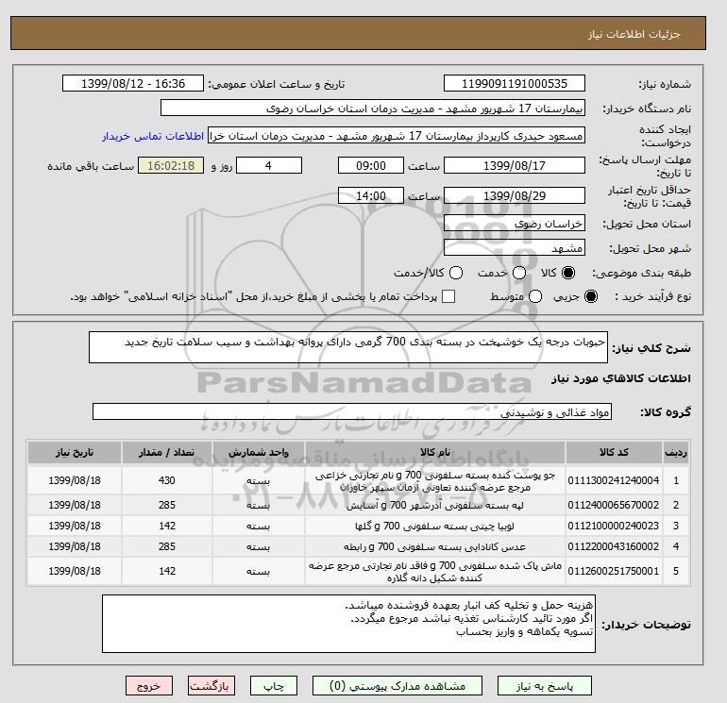Click the ماش پاک شده product name cell
Image resolution: width=727 pixels, height=703 pixels.
435,572
